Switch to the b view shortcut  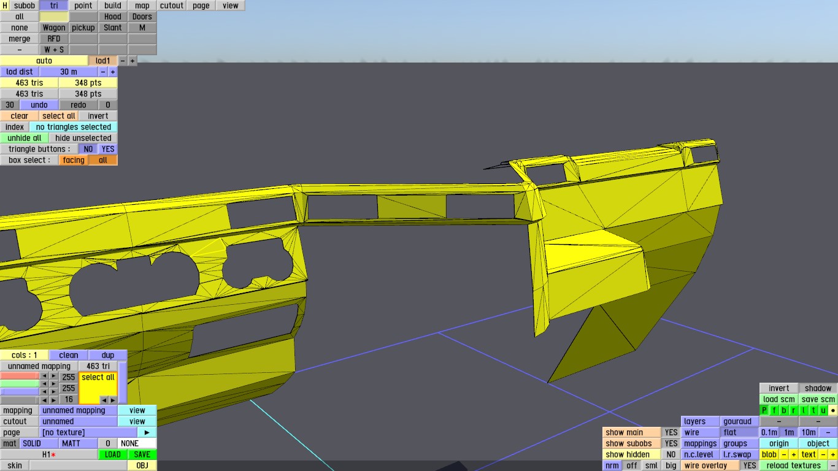pos(784,410)
